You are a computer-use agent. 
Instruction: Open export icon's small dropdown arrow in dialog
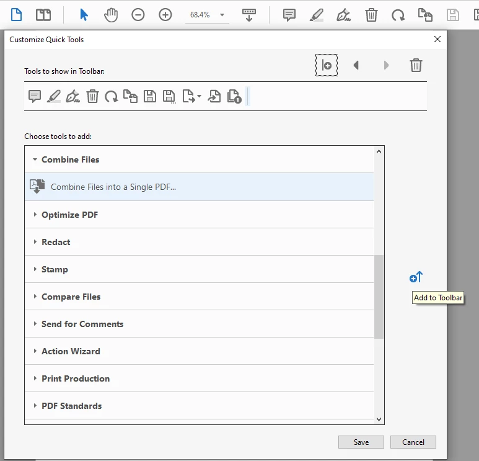199,96
